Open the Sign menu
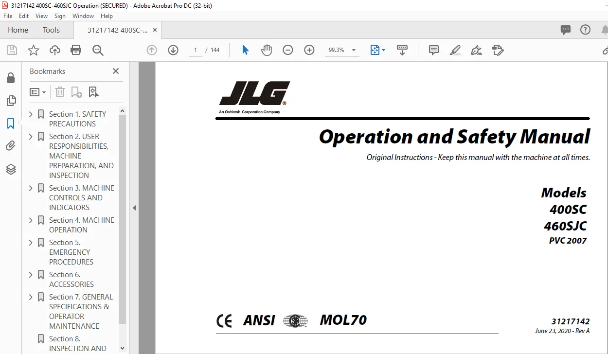This screenshot has height=354, width=608. pyautogui.click(x=60, y=16)
